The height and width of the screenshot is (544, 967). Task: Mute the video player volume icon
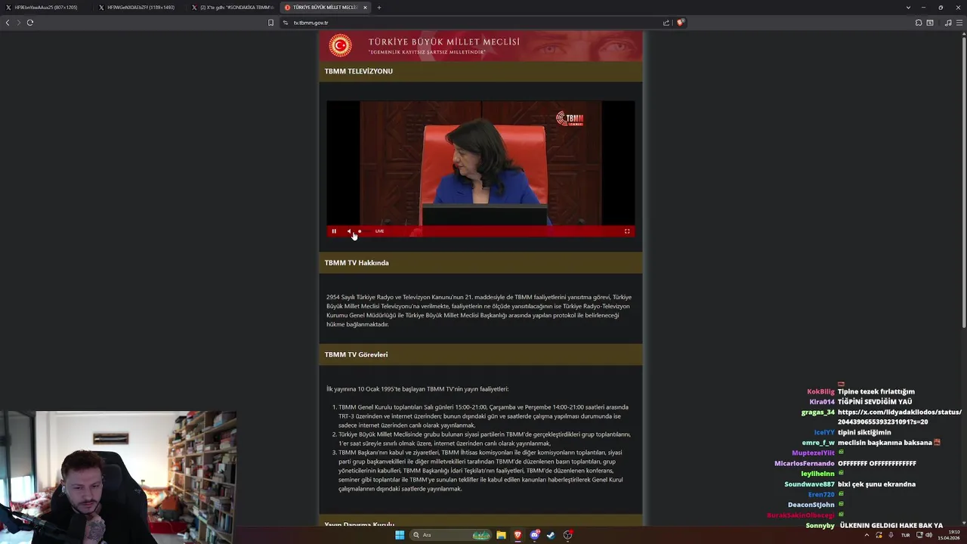349,231
